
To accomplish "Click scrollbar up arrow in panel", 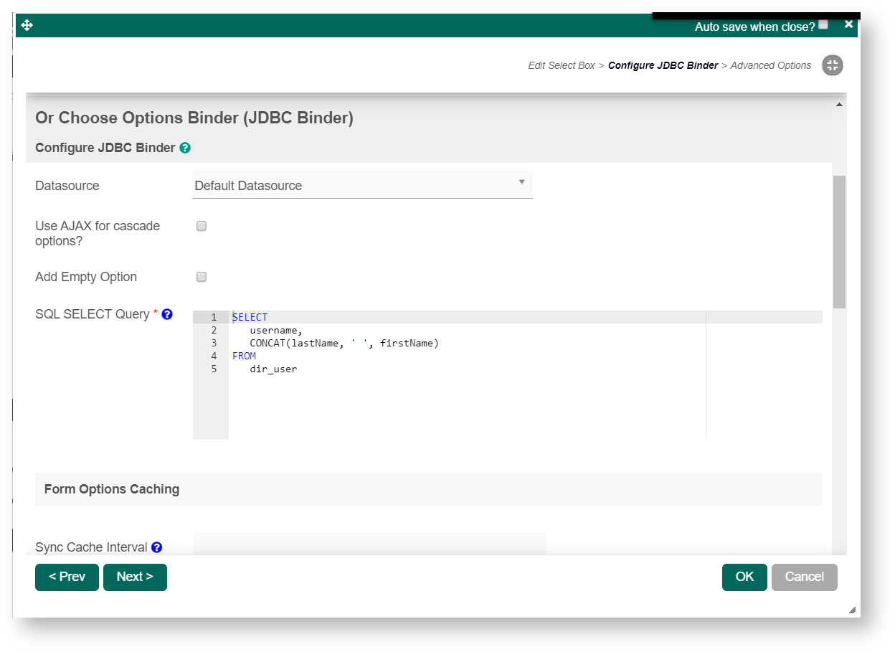I will pos(839,105).
